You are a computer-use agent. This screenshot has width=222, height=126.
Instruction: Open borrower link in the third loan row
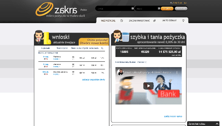(x=46, y=72)
